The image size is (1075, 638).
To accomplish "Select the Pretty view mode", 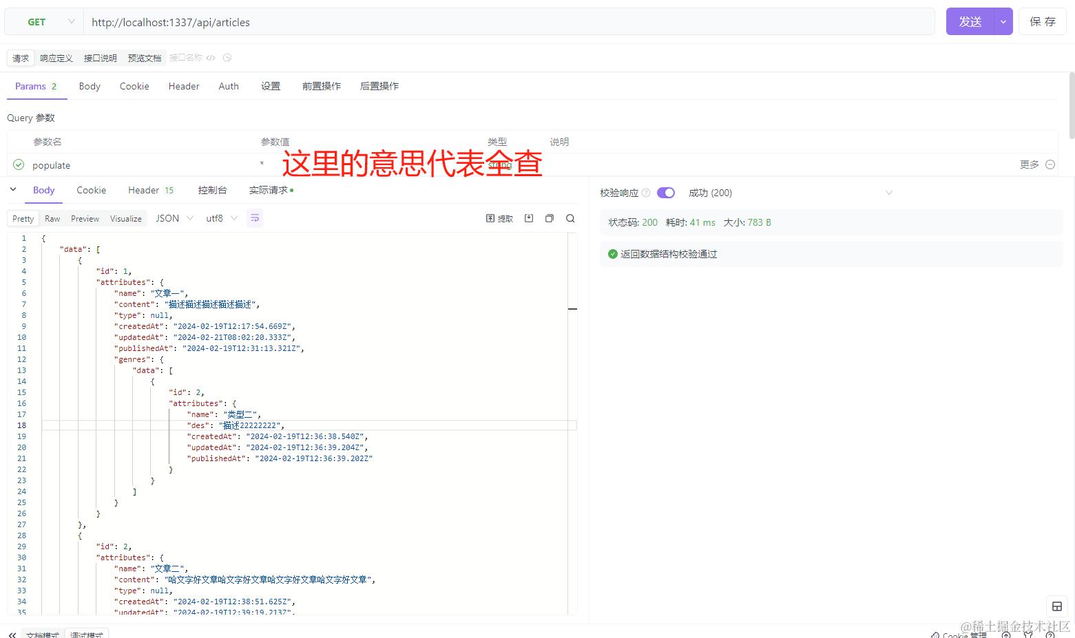I will [x=23, y=219].
